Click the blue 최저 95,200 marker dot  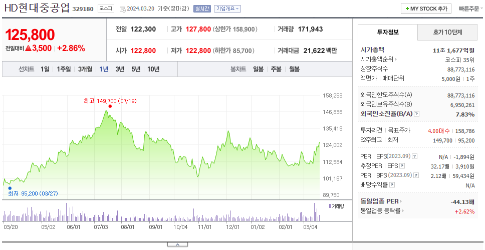[10, 188]
